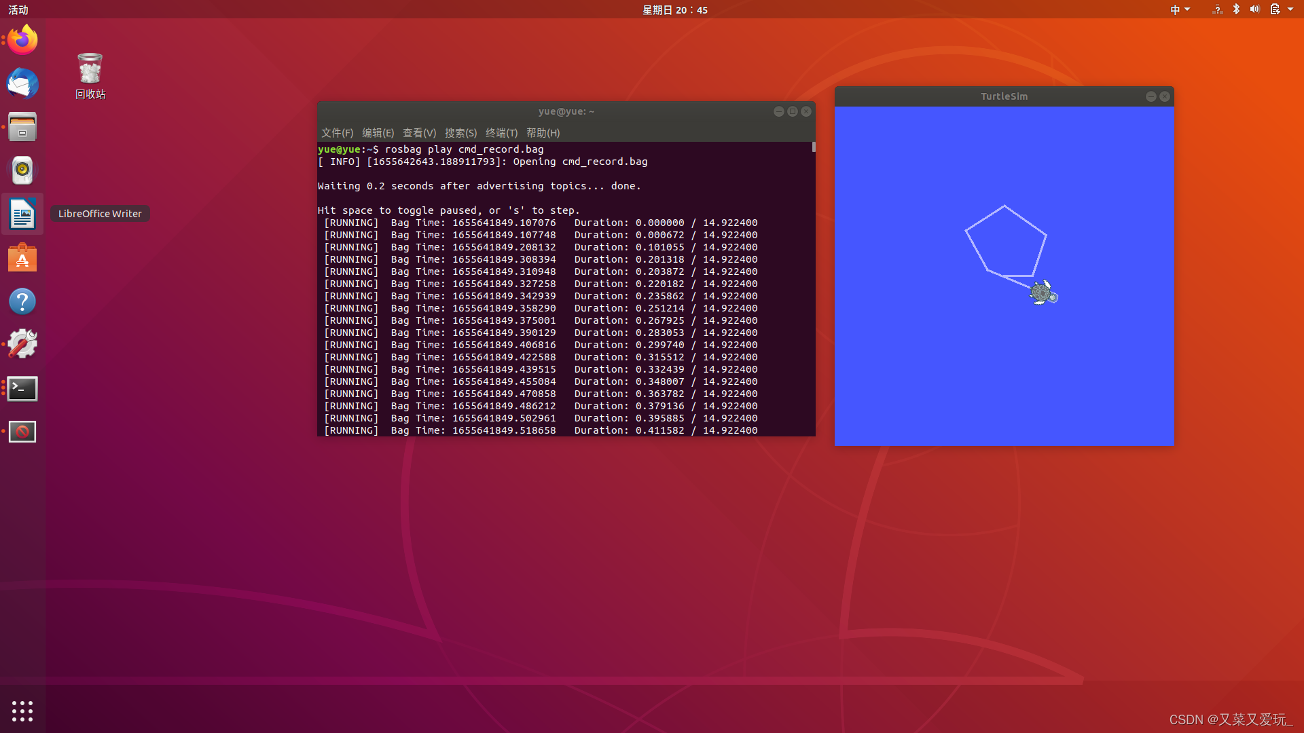The height and width of the screenshot is (733, 1304).
Task: Open the clock showing 星期日 20:45
Action: [x=674, y=10]
